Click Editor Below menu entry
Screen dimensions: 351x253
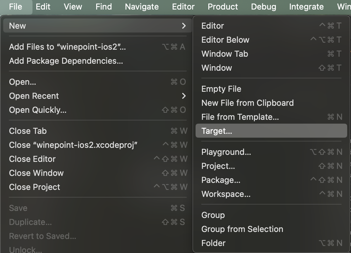pos(225,40)
